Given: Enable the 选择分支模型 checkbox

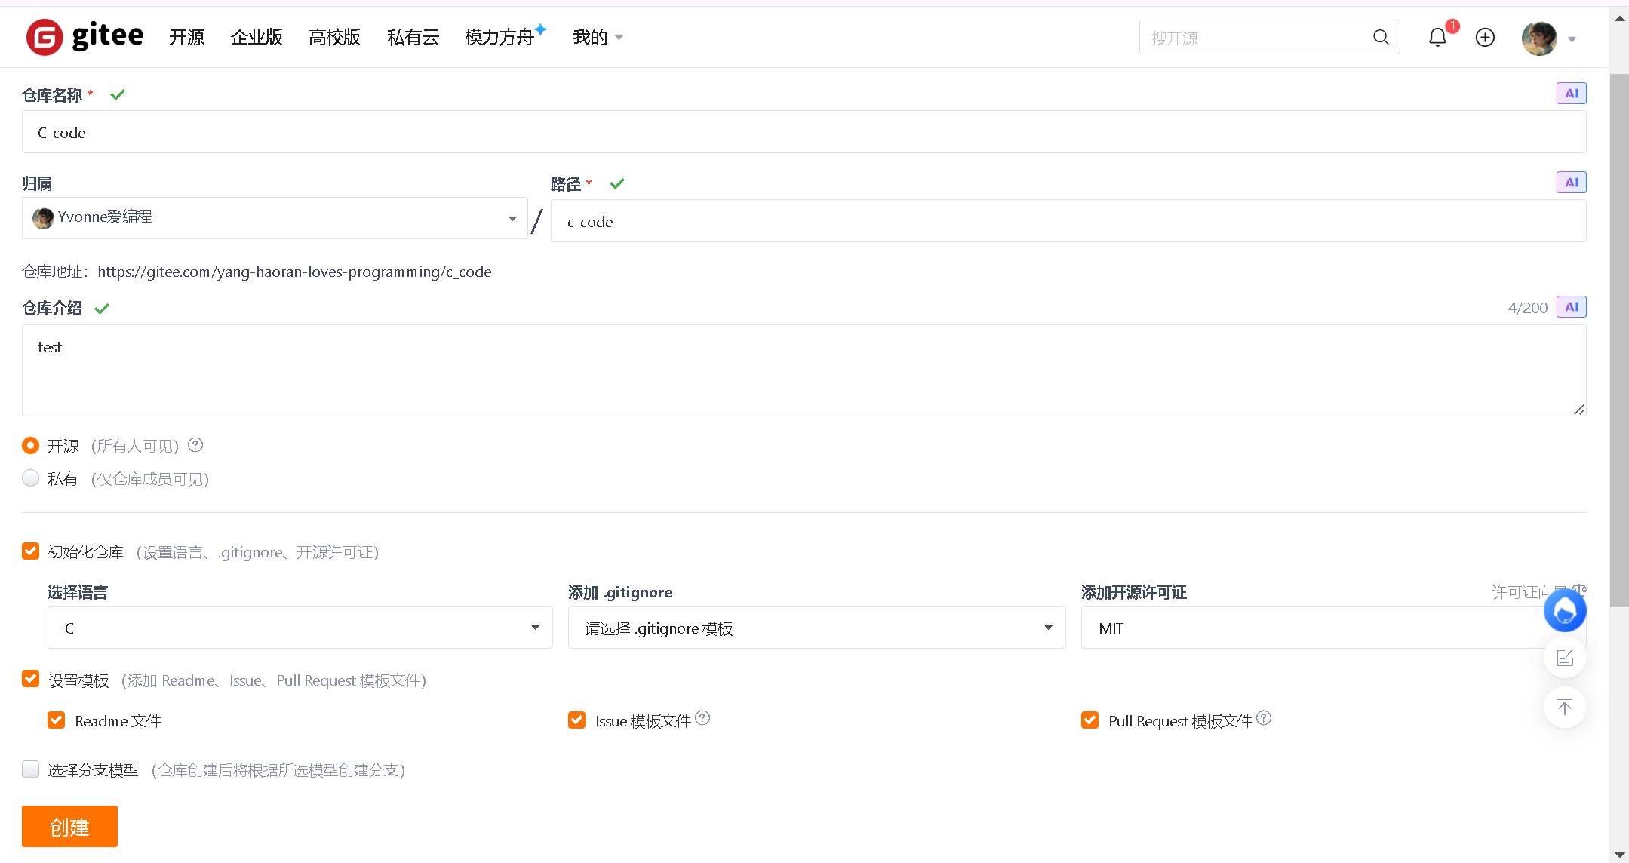Looking at the screenshot, I should [31, 769].
